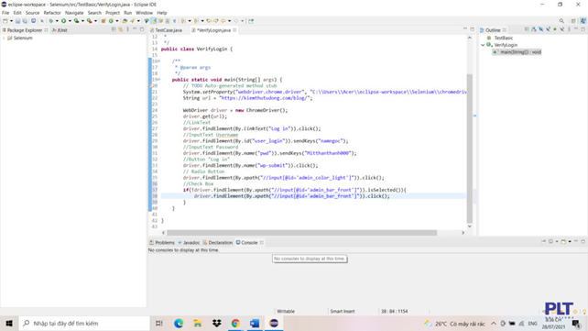Toggle Show Whitespace Characters pilcrow icon
Screen dimensions: 588x331
(174, 21)
